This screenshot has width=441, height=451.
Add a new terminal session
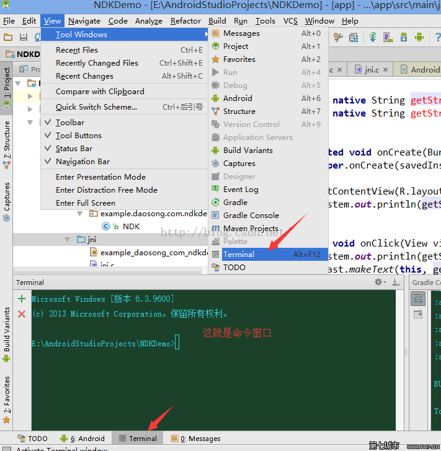22,299
